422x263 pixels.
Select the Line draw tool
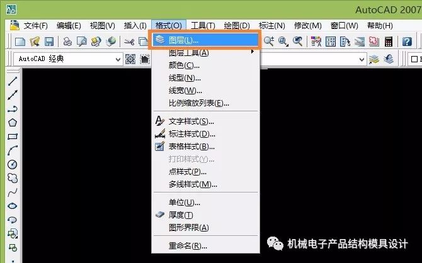(13, 81)
